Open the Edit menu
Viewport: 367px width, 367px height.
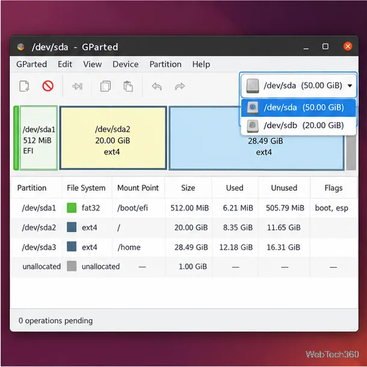[x=65, y=64]
